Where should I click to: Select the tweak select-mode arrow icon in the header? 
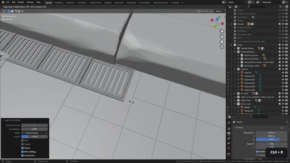click(x=4, y=11)
